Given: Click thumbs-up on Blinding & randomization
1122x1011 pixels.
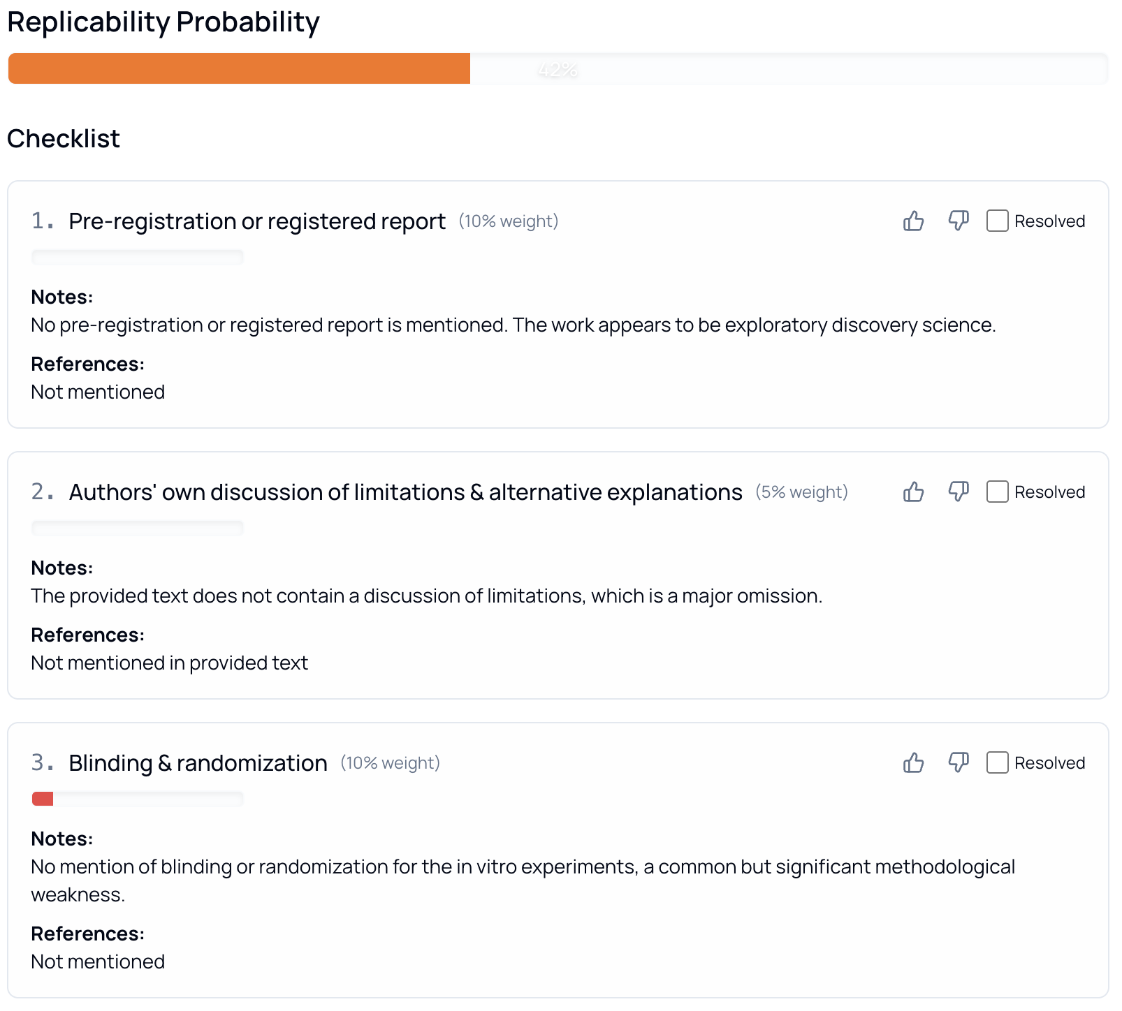Looking at the screenshot, I should pyautogui.click(x=914, y=762).
